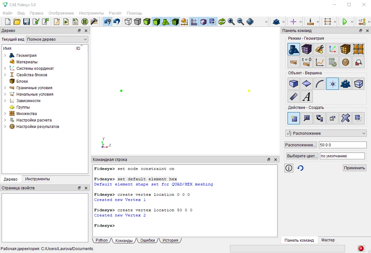Select the calculation settings calculator icon
The width and height of the screenshot is (371, 253).
click(333, 62)
